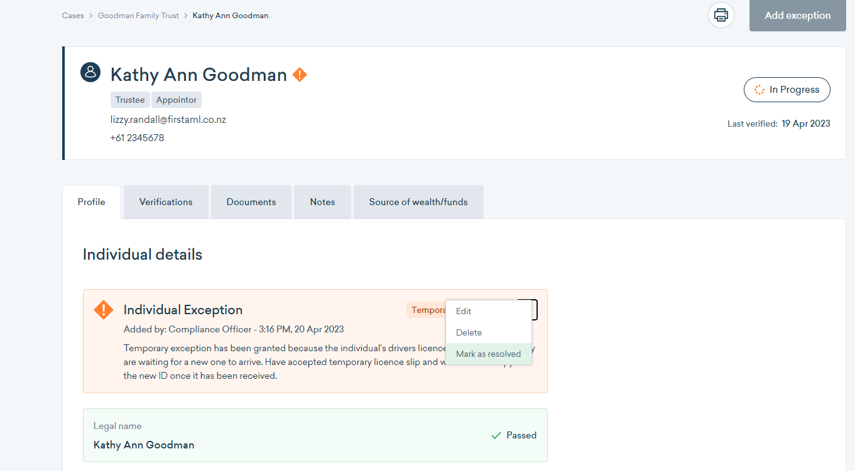Screen dimensions: 855x471
Task: Switch to the Verifications tab
Action: (x=166, y=202)
